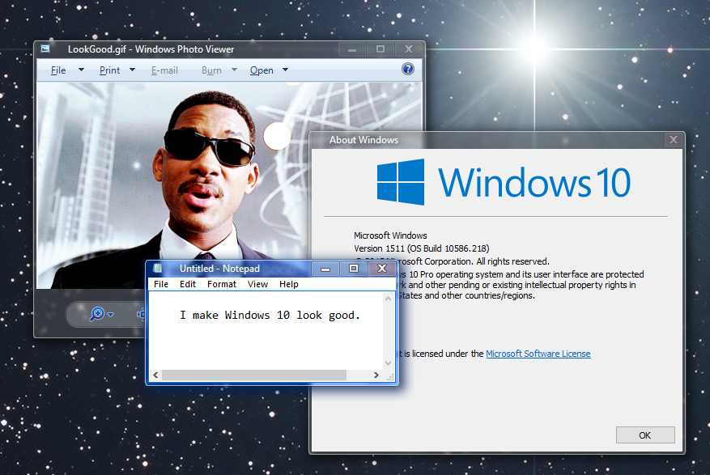Viewport: 710px width, 475px height.
Task: Open Notepad's Edit menu
Action: coord(188,284)
